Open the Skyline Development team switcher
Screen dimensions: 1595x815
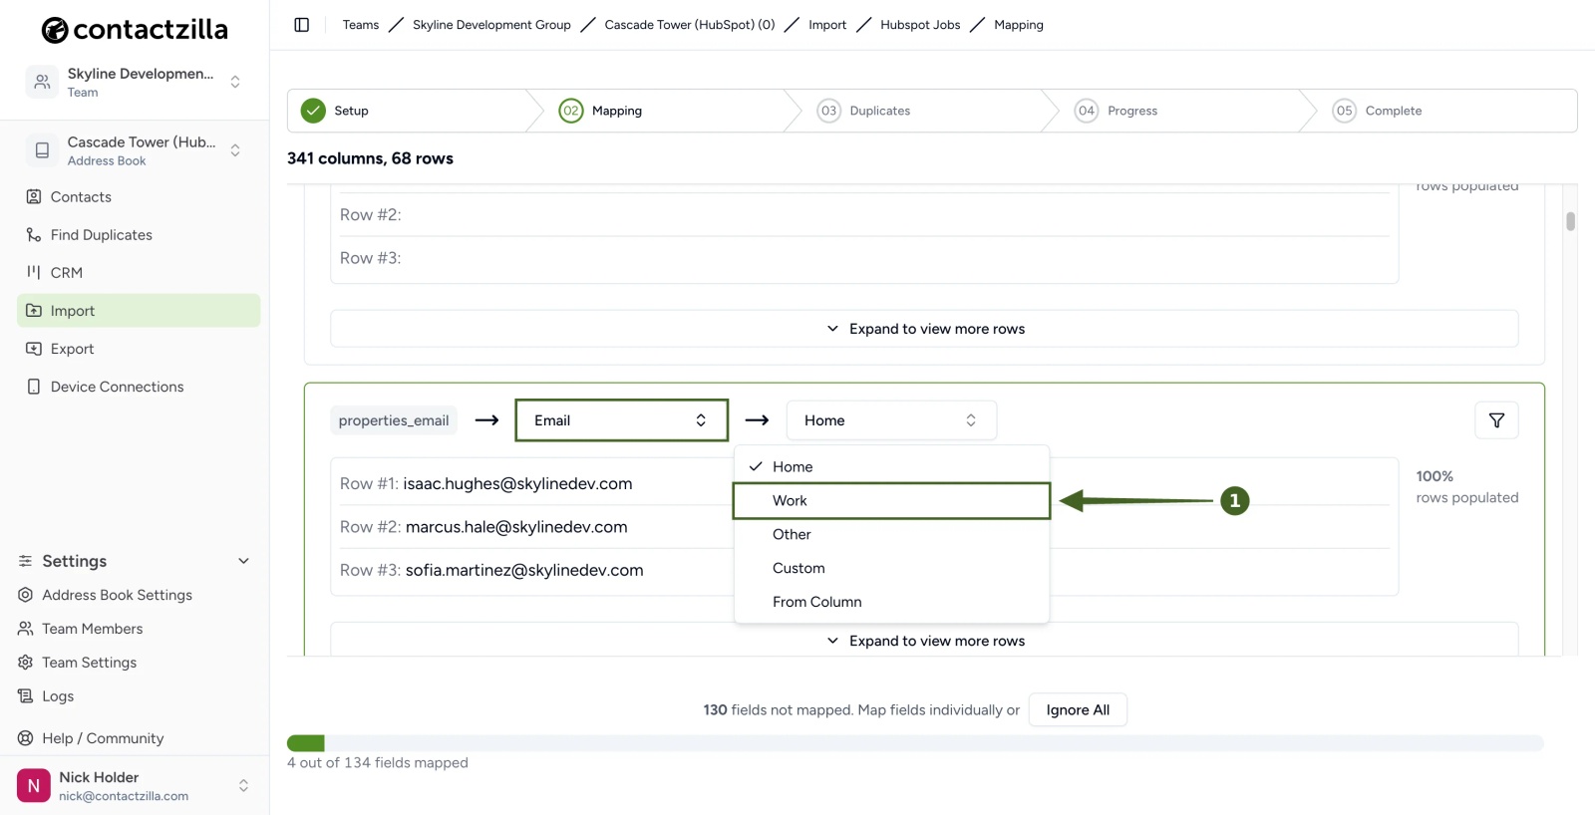(235, 82)
